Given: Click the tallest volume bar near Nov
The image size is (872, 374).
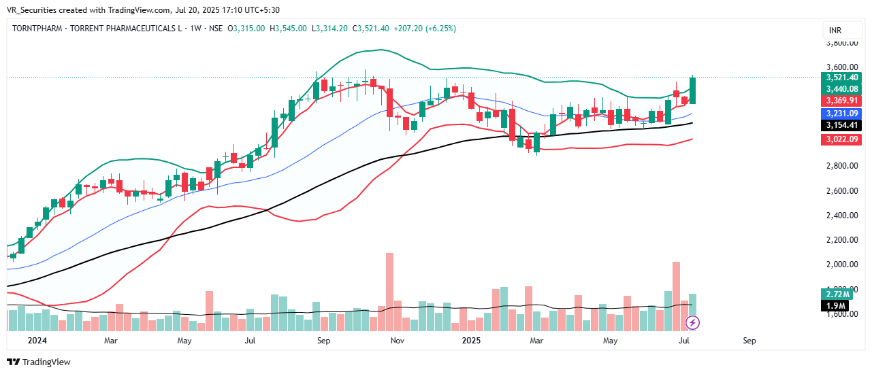Looking at the screenshot, I should point(390,292).
